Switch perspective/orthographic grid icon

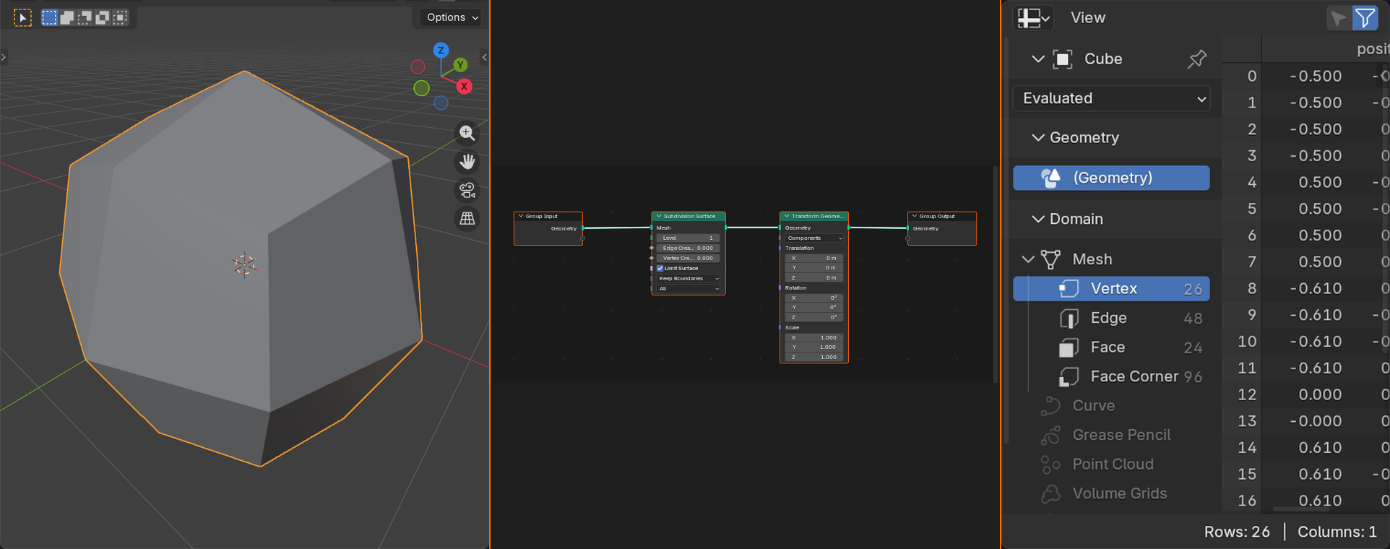(467, 218)
